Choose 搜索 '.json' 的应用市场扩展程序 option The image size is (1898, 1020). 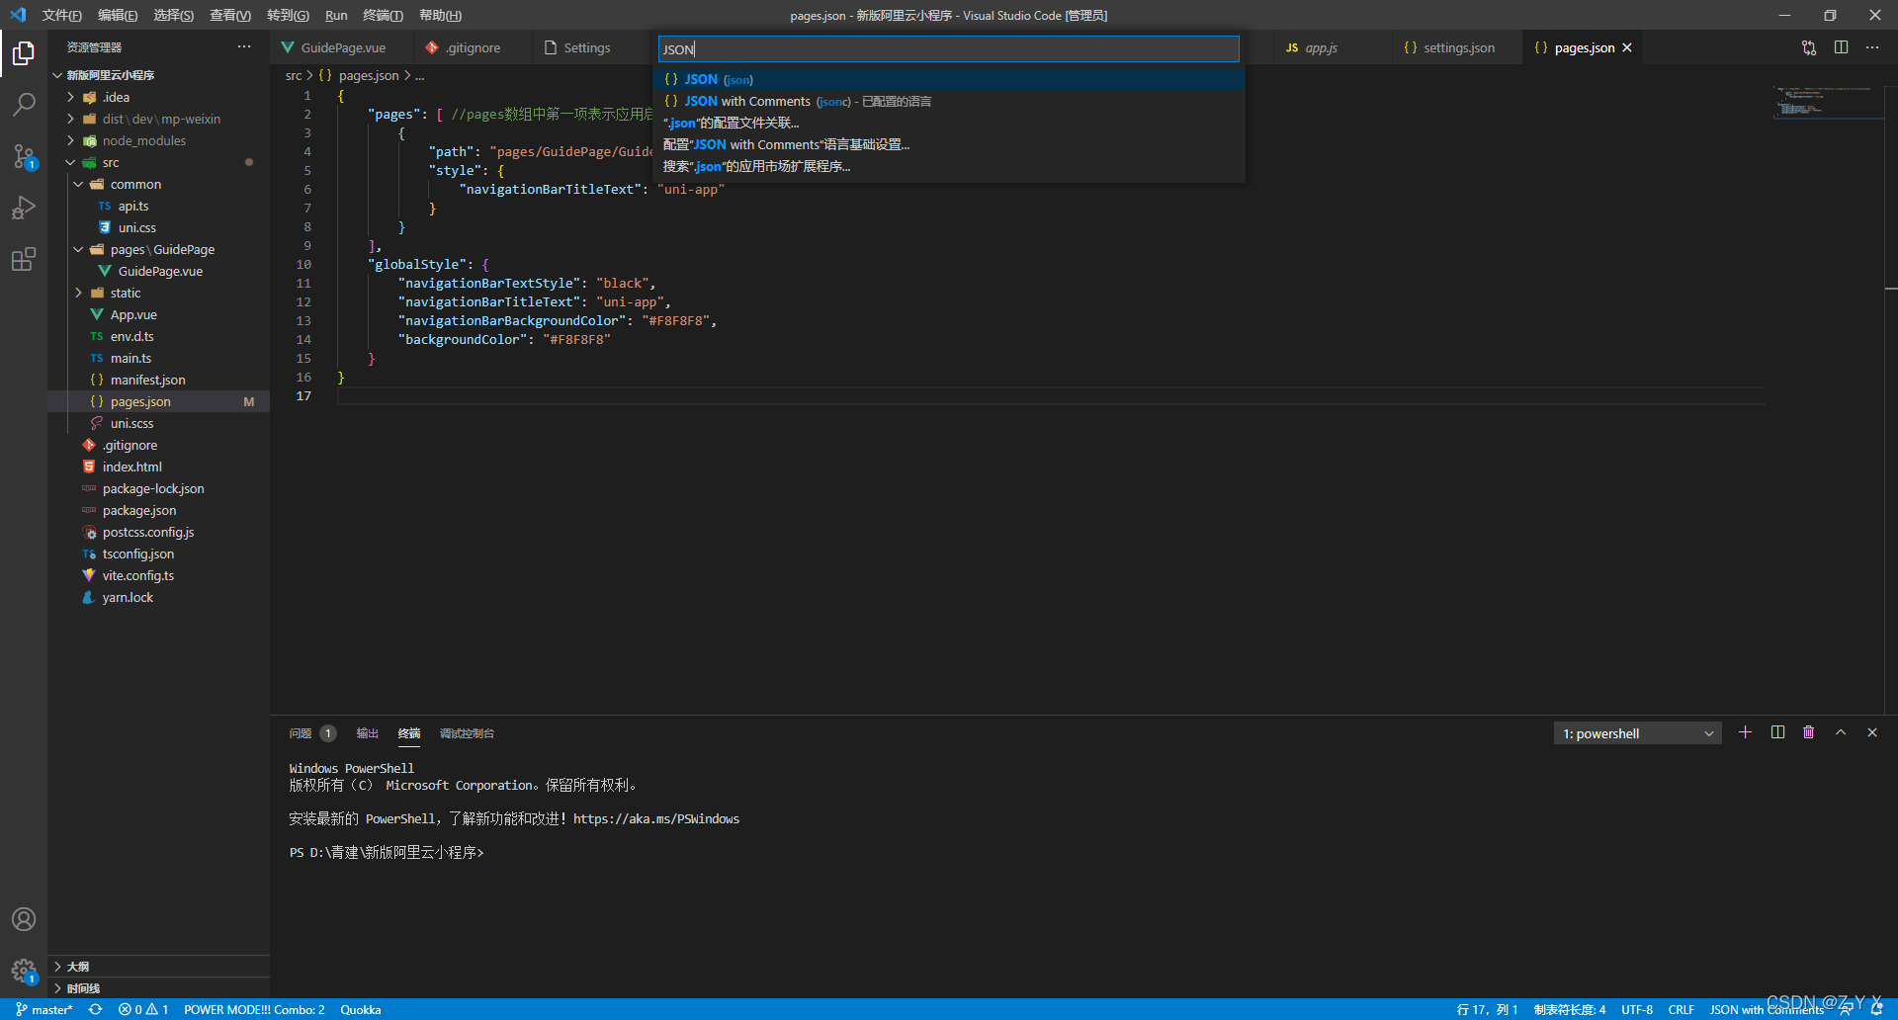pyautogui.click(x=948, y=166)
